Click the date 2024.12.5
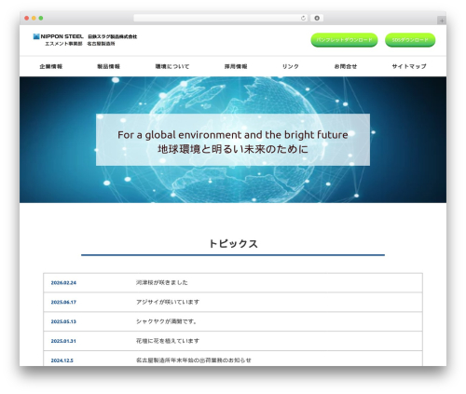The width and height of the screenshot is (466, 394). pos(62,360)
